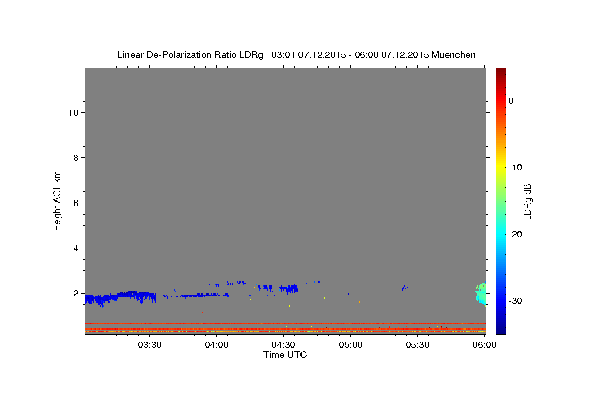
Task: Click the blue cloud patch near 04:30
Action: (x=289, y=289)
